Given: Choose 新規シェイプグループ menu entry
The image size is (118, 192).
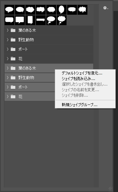Looking at the screenshot, I should [x=80, y=105].
